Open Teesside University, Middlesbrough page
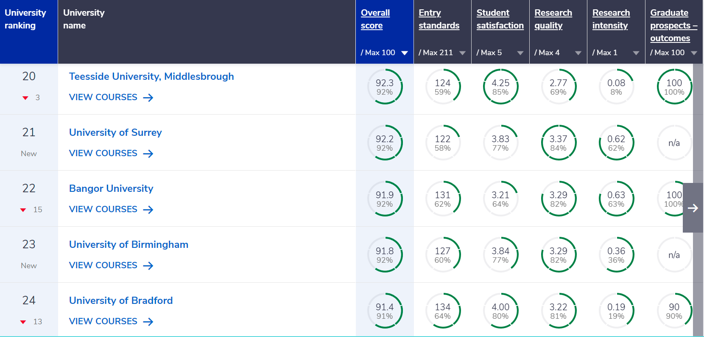 click(x=151, y=76)
